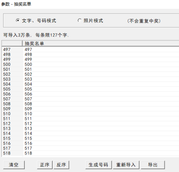
Task: Select the row with entry 501
Action: 90,69
